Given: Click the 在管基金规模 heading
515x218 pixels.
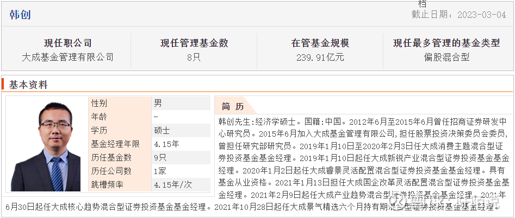Looking at the screenshot, I should click(x=320, y=43).
